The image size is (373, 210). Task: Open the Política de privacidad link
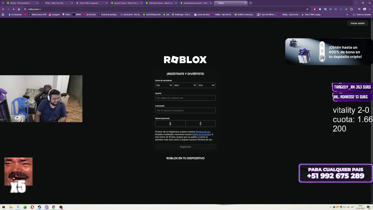[201, 134]
